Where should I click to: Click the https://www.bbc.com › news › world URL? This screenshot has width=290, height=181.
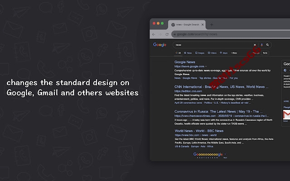[196, 135]
